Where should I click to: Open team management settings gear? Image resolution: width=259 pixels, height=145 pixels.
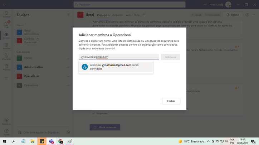coord(68,132)
